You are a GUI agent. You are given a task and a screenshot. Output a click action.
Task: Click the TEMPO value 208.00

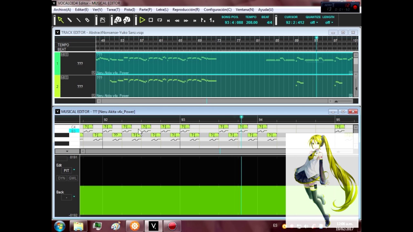(252, 23)
